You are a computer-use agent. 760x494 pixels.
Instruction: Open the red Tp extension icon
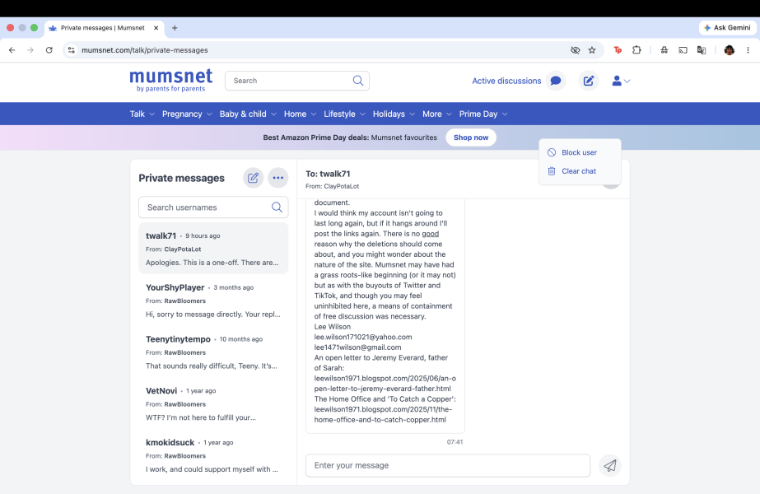pyautogui.click(x=618, y=50)
